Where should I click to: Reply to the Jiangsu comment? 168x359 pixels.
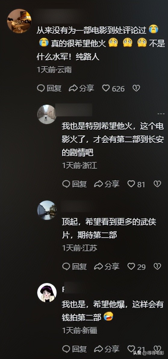pos(74,266)
